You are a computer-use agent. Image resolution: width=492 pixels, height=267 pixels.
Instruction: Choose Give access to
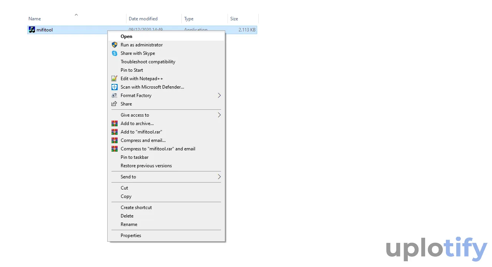[x=166, y=115]
